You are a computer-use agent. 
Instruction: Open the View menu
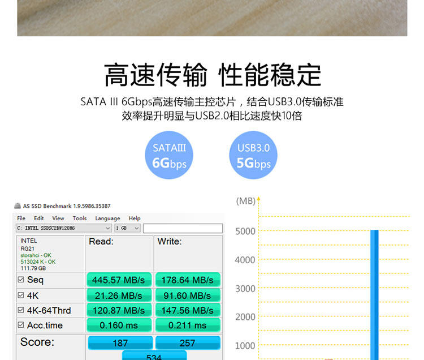tap(58, 218)
